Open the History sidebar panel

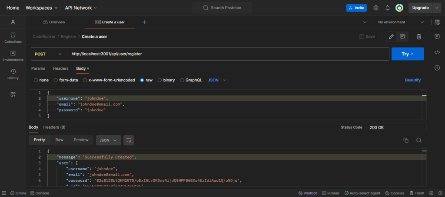click(x=13, y=74)
